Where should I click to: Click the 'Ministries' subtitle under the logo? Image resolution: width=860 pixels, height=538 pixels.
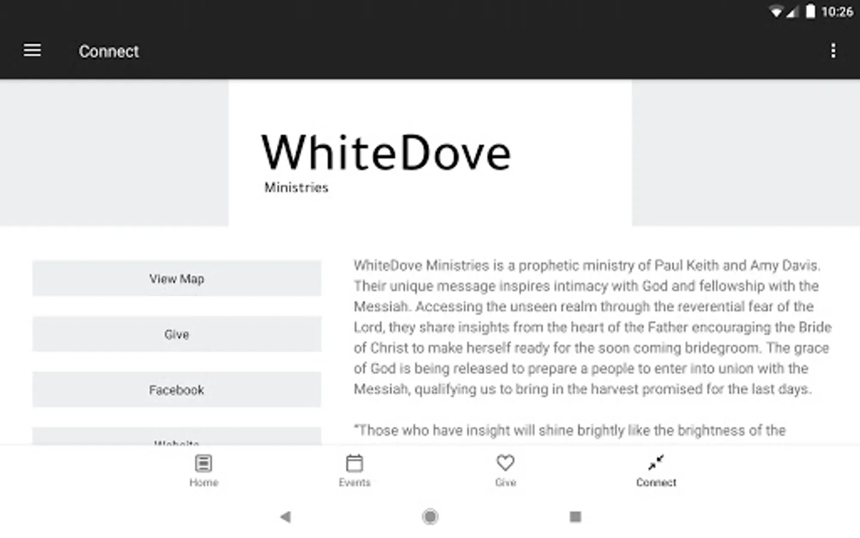[x=296, y=188]
